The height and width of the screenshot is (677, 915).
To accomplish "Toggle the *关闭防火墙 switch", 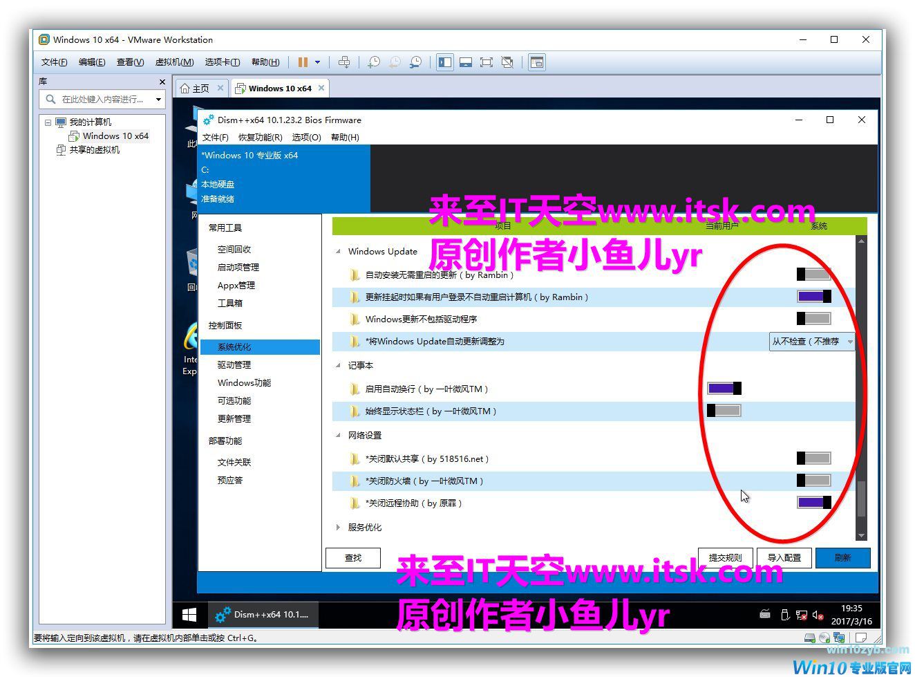I will point(813,481).
